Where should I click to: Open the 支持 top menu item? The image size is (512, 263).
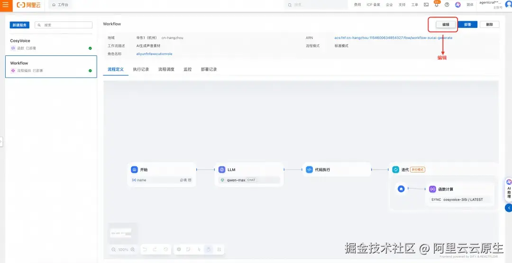402,5
